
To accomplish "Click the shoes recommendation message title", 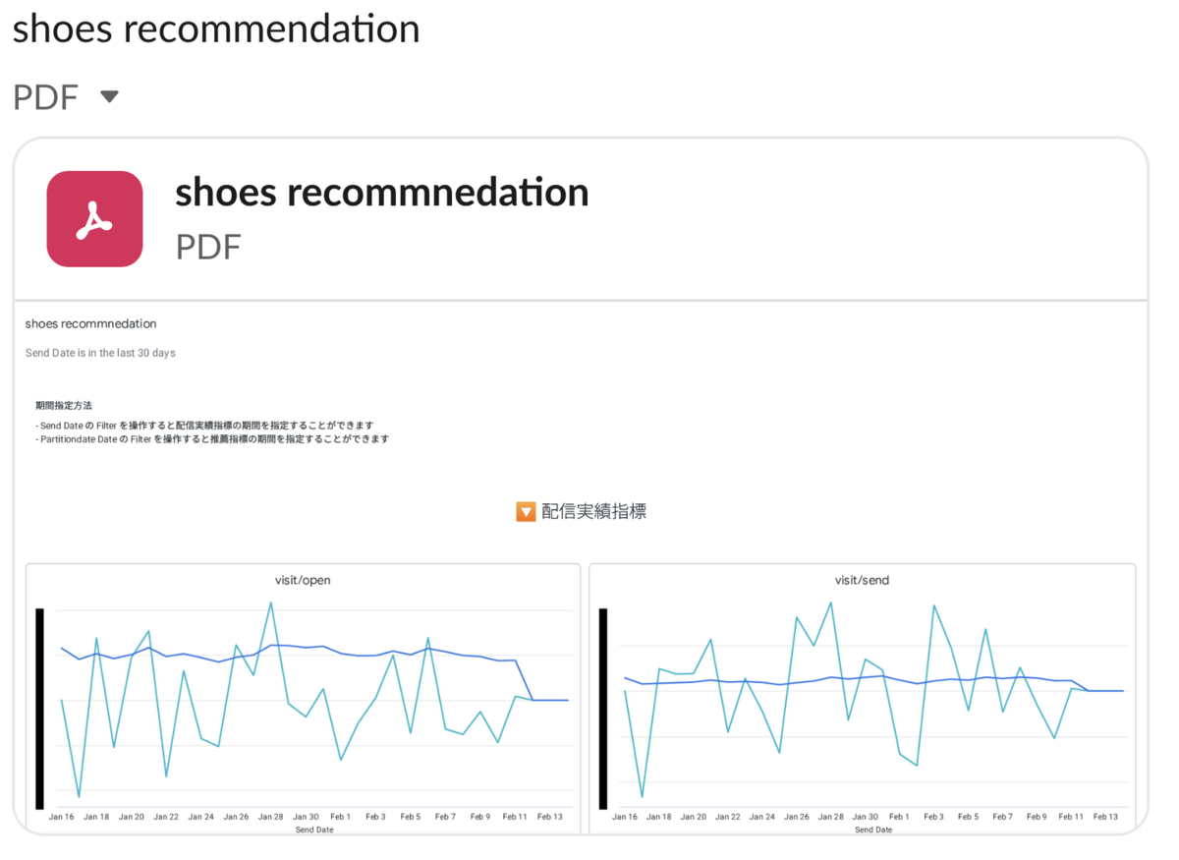I will 216,29.
